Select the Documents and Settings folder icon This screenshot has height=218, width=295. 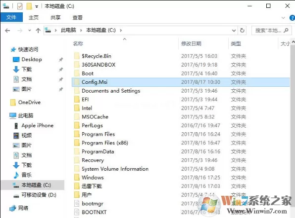pos(77,91)
